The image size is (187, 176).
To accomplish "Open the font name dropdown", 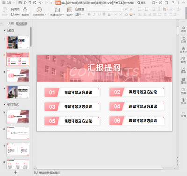I will tap(109, 9).
